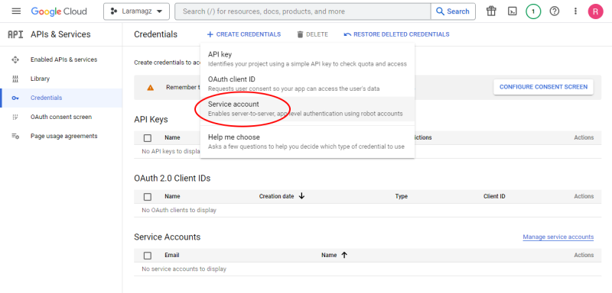Click the Client ID column header
The width and height of the screenshot is (612, 293).
494,196
